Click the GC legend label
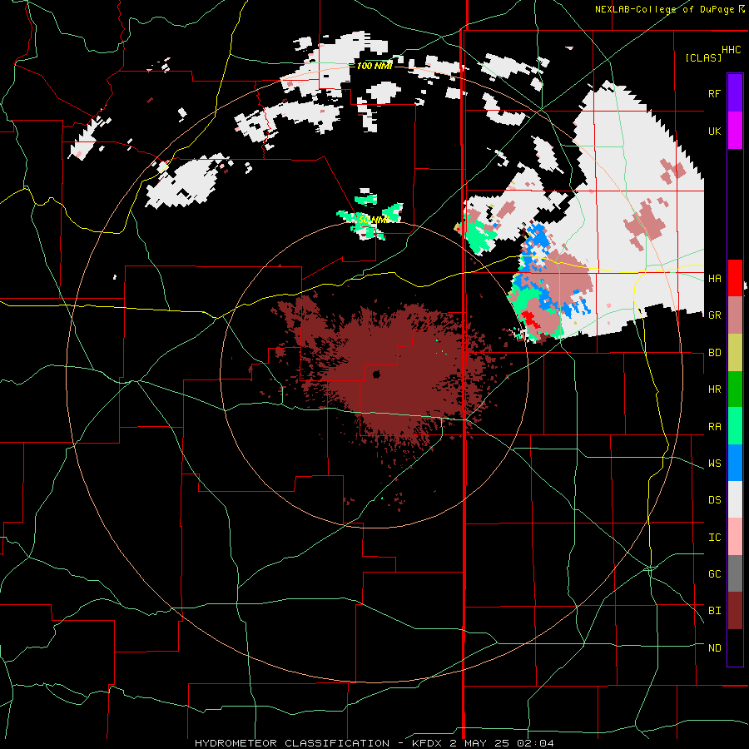The image size is (749, 749). [714, 574]
